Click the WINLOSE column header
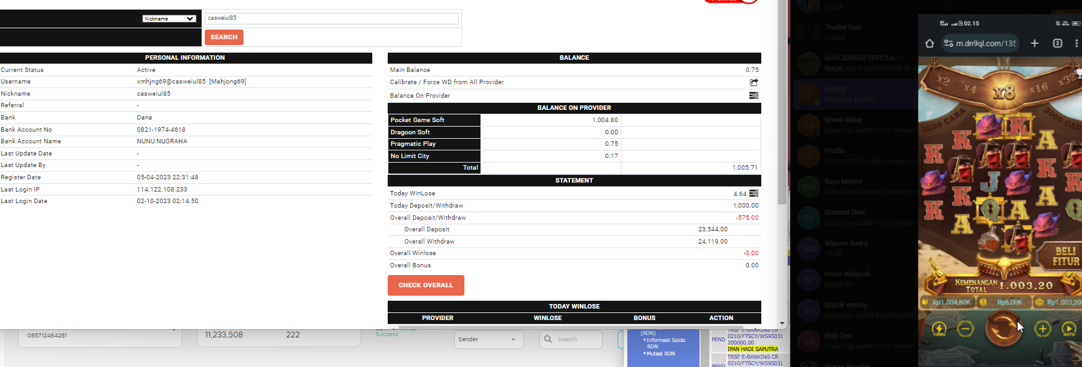 548,318
